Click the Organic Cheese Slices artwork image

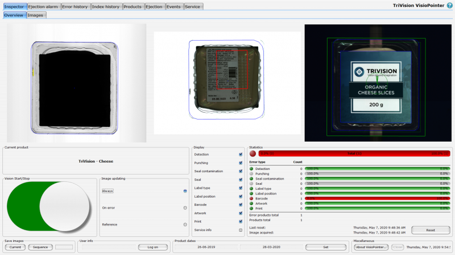378,83
